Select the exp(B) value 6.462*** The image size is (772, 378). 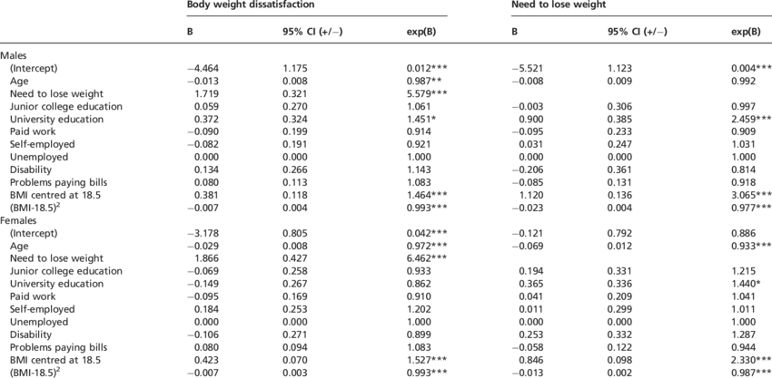(426, 258)
